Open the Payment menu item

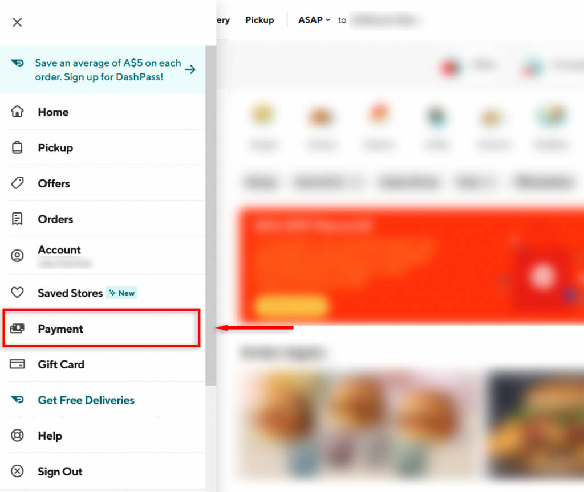(x=102, y=329)
